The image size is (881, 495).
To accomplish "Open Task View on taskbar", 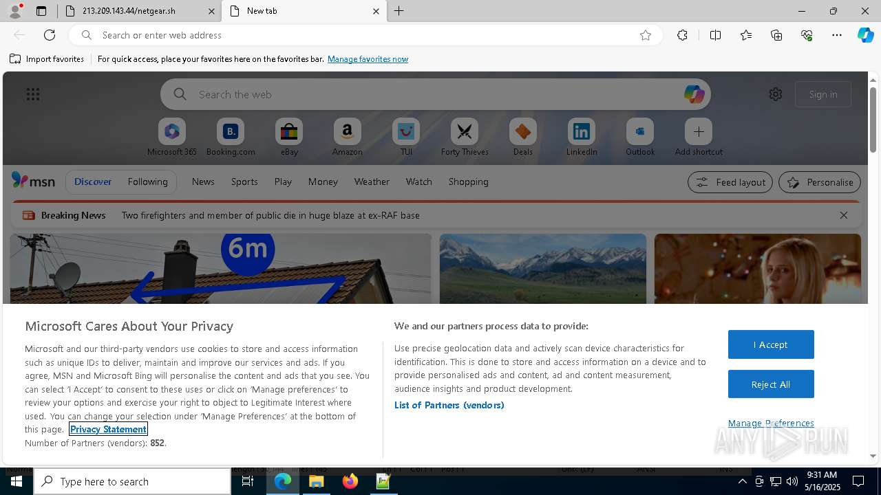I will coord(248,481).
